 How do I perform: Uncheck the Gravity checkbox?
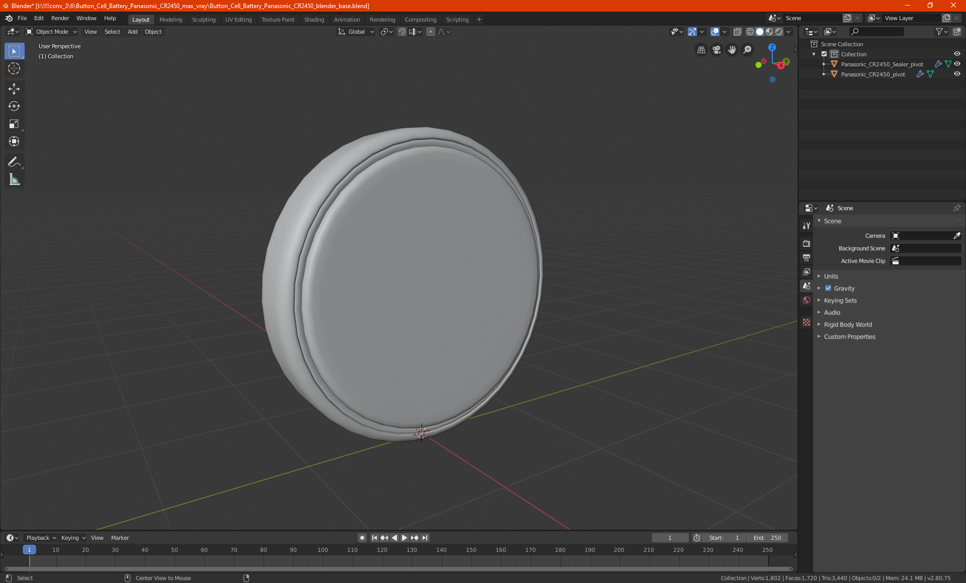coord(828,288)
